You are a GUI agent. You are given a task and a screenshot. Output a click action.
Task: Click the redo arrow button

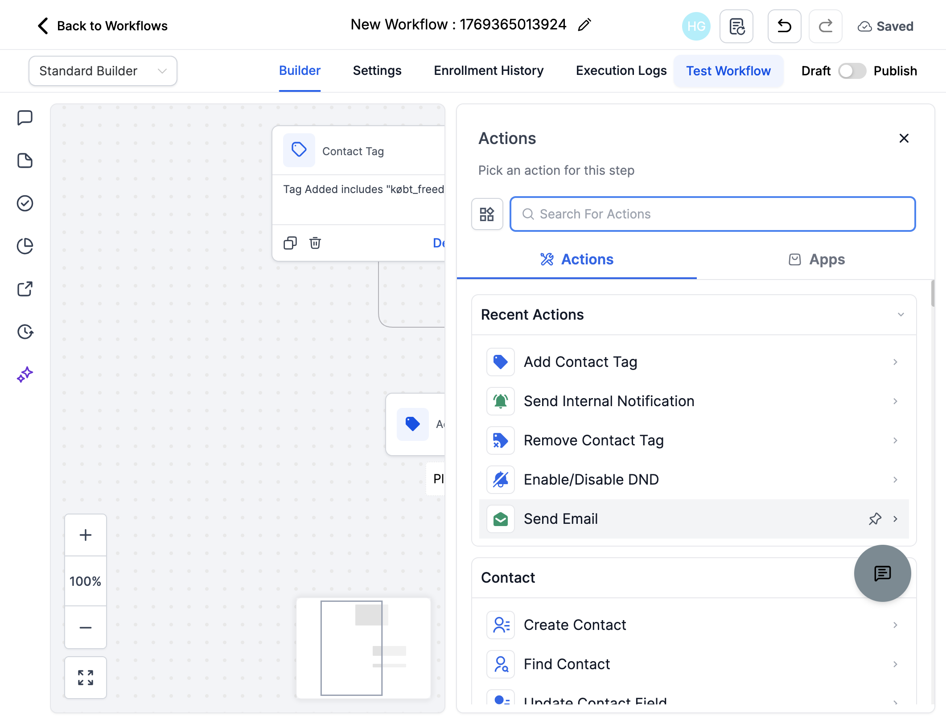tap(825, 26)
